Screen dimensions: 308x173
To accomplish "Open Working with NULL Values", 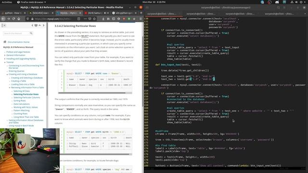I will pos(26,107).
